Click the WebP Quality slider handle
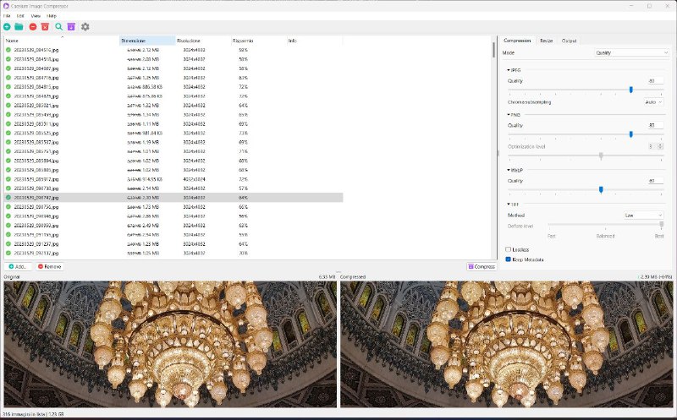Viewport: 677px width, 420px height. pos(601,190)
